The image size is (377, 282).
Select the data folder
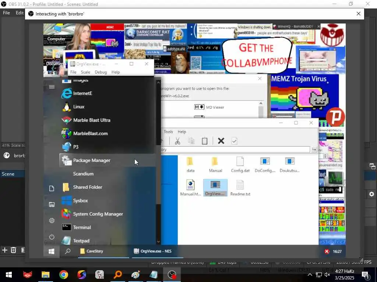coord(190,165)
